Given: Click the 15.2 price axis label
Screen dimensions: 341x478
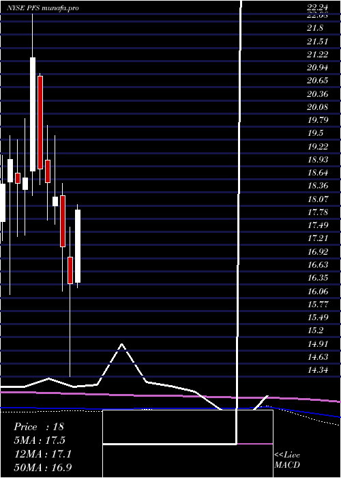Looking at the screenshot, I should pos(315,330).
